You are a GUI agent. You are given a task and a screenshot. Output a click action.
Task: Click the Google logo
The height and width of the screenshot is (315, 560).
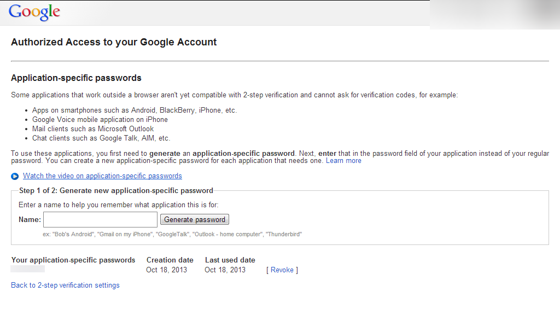[34, 12]
